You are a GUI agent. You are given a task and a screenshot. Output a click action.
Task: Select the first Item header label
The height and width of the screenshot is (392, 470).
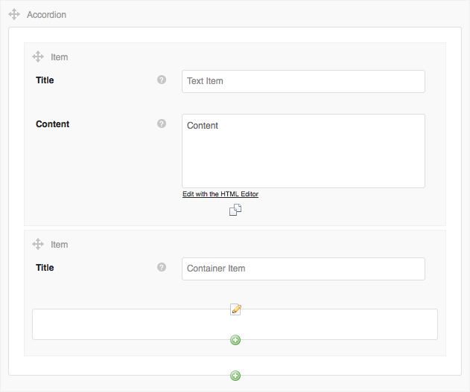[x=60, y=57]
